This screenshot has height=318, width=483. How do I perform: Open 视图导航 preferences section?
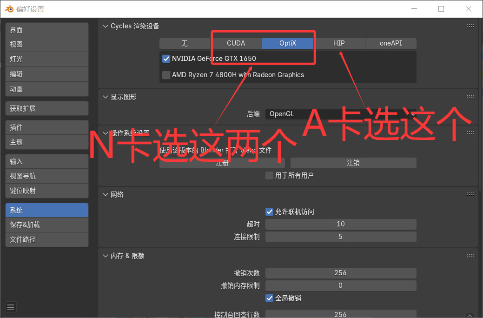point(47,176)
